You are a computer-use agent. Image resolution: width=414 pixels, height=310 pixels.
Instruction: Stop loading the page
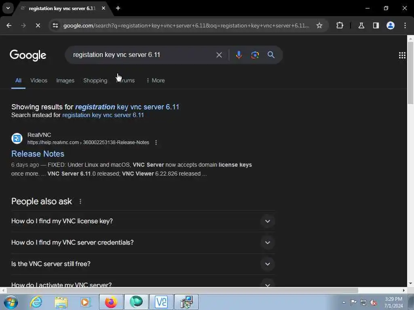pos(38,25)
